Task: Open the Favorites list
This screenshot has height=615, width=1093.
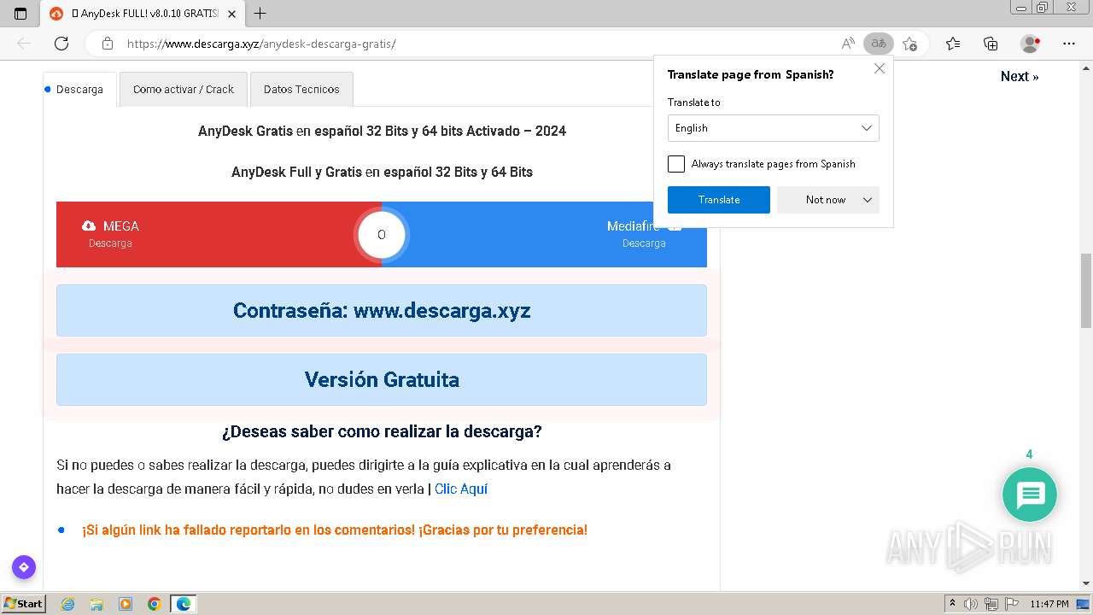Action: click(x=953, y=44)
